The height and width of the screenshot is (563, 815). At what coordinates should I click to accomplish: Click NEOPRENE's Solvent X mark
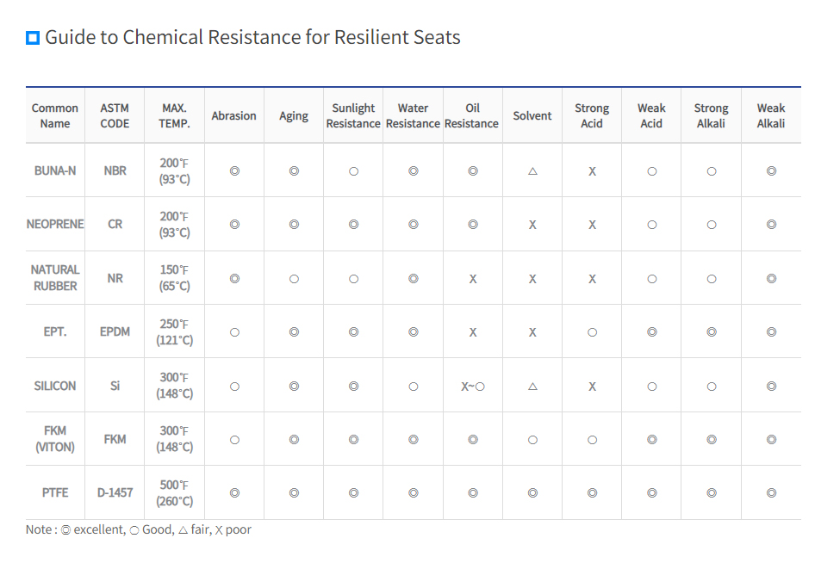point(532,225)
